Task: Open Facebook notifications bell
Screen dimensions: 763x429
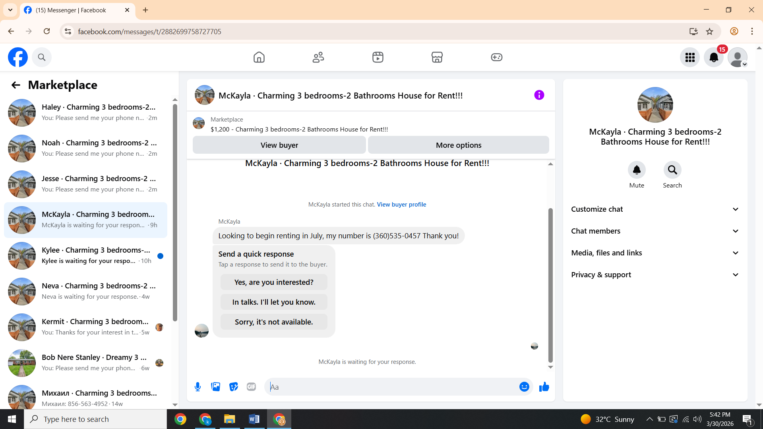Action: (x=714, y=58)
